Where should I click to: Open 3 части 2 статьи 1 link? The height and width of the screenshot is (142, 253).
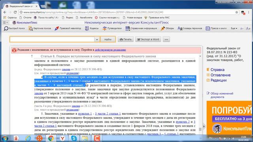pyautogui.click(x=108, y=114)
